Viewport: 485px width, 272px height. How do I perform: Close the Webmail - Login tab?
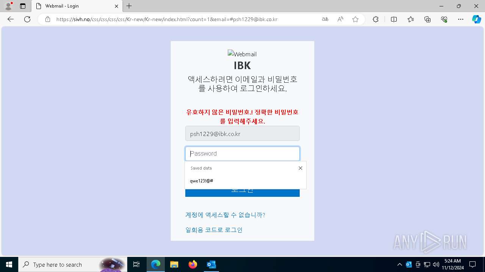coord(116,6)
